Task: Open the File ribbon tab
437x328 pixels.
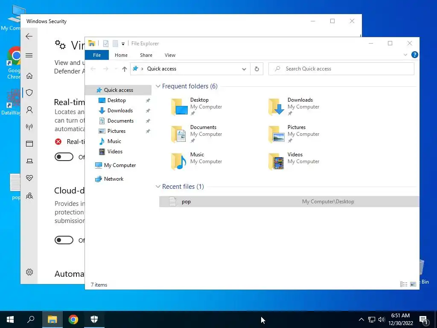Action: pyautogui.click(x=97, y=55)
